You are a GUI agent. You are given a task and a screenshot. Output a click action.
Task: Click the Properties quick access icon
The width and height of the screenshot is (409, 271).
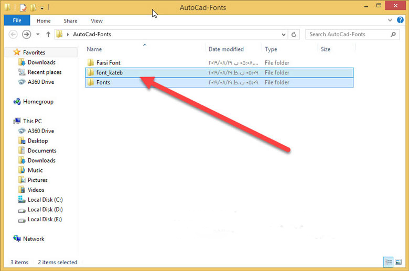click(x=23, y=8)
